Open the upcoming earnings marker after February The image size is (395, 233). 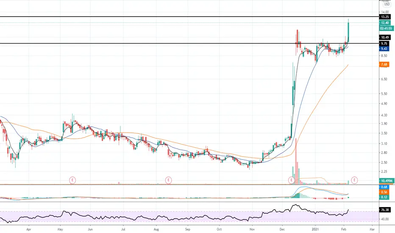354,180
